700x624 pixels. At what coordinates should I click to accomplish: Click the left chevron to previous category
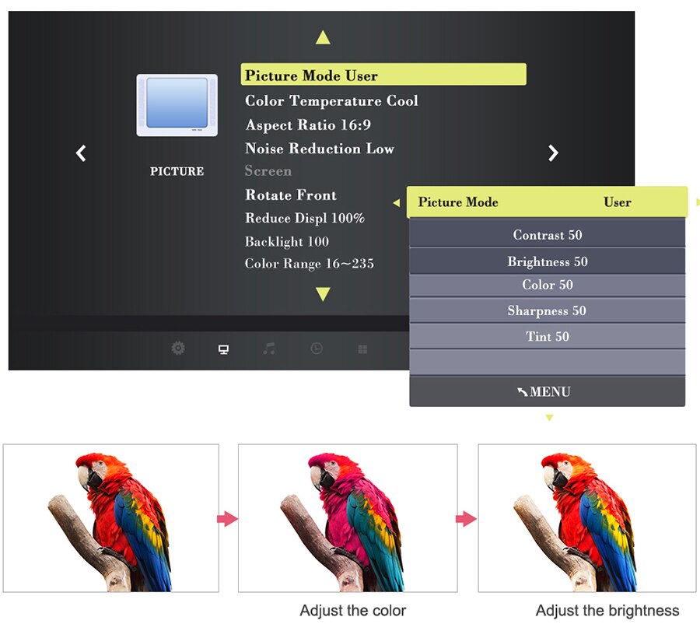(81, 153)
